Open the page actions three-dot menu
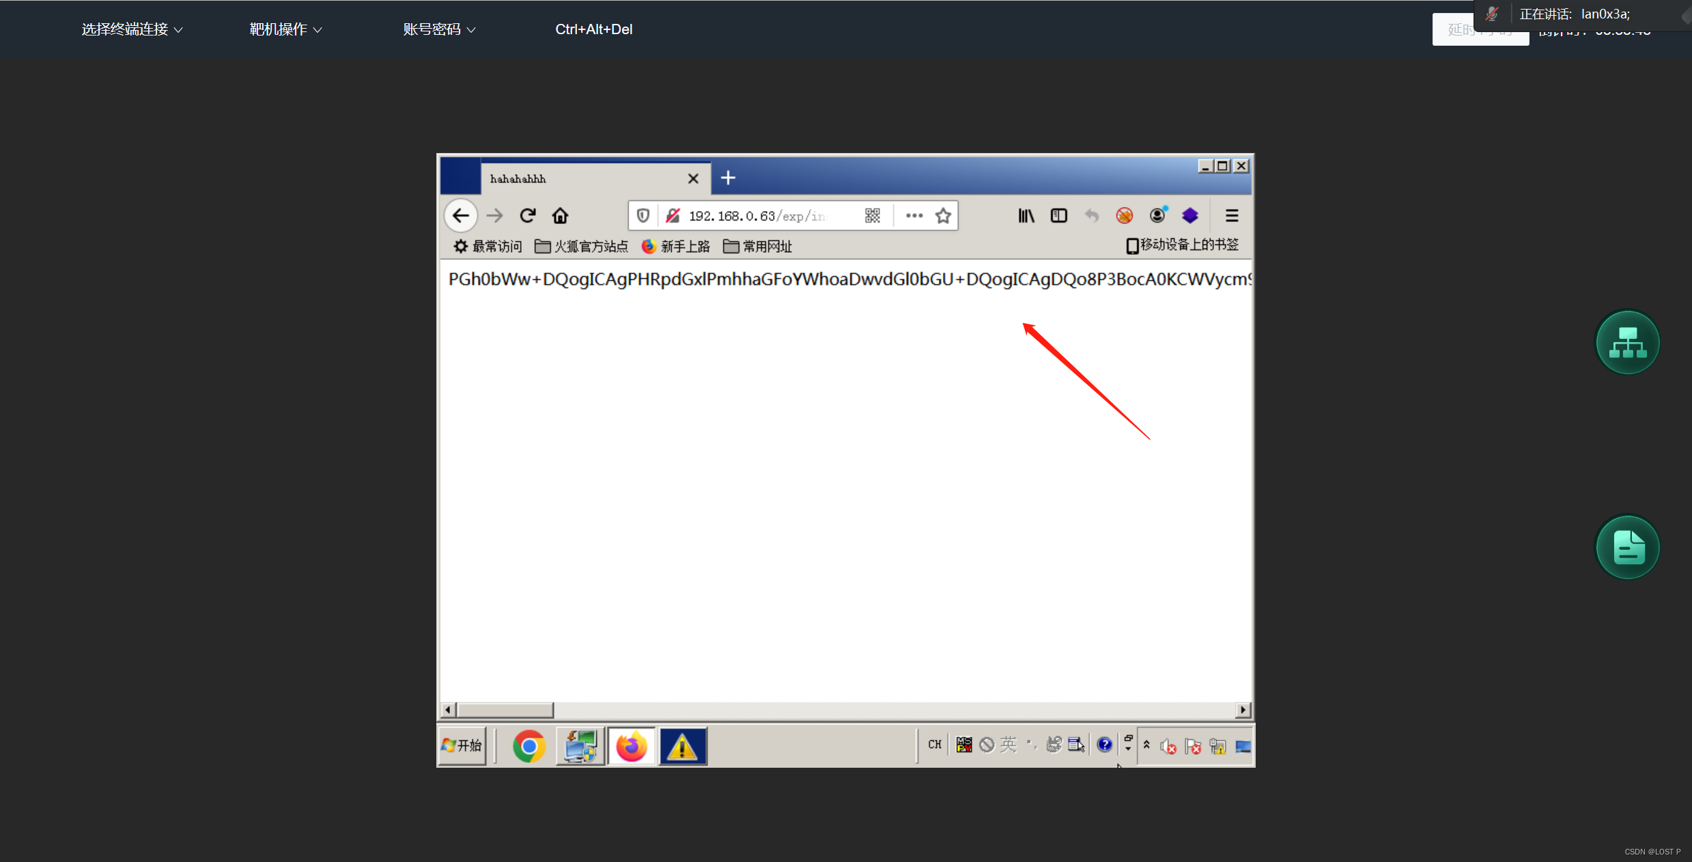1692x862 pixels. tap(914, 216)
